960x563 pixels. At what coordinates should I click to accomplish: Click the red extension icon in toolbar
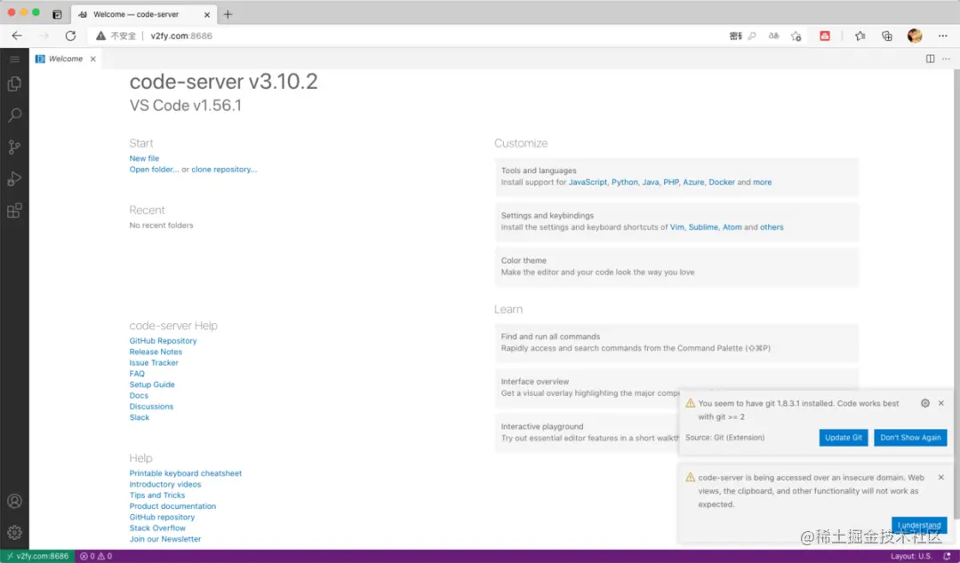click(825, 36)
